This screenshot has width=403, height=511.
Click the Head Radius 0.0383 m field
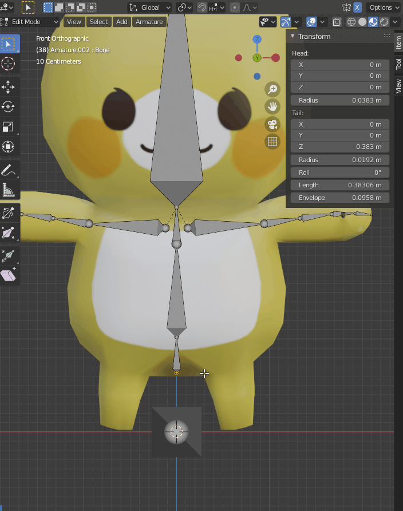point(340,100)
